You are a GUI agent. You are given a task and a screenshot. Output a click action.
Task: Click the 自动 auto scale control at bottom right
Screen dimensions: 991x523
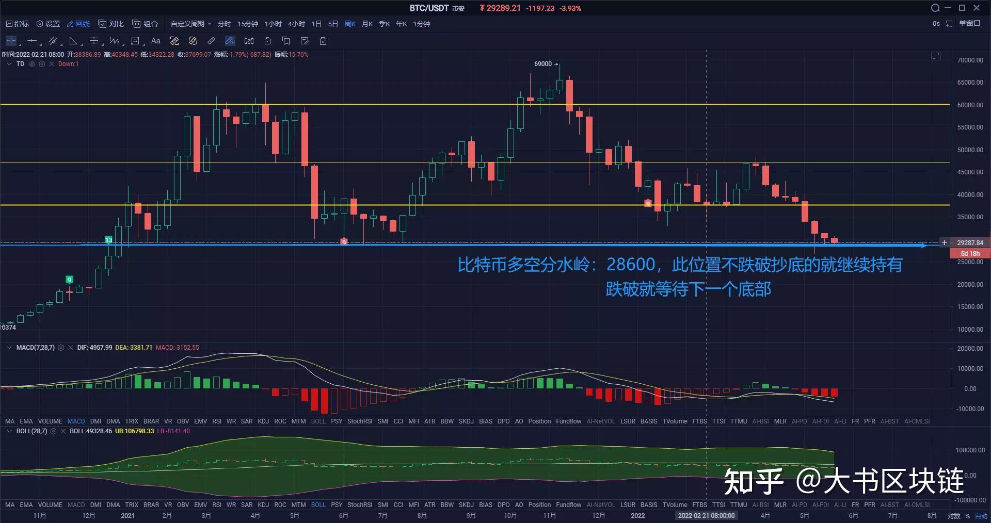(982, 515)
